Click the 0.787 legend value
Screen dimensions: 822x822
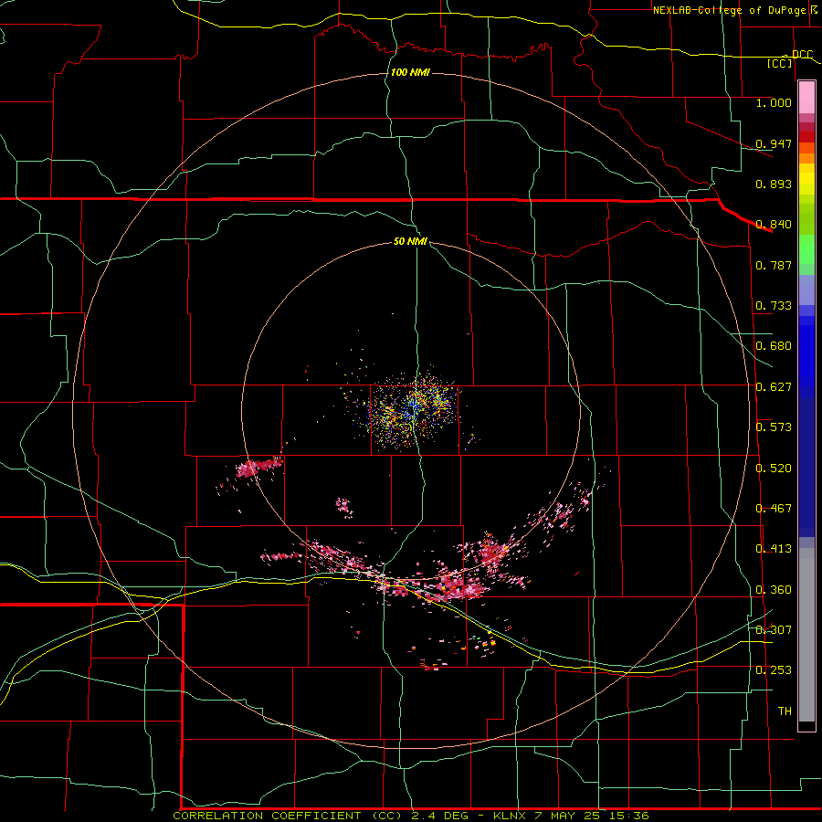(774, 265)
